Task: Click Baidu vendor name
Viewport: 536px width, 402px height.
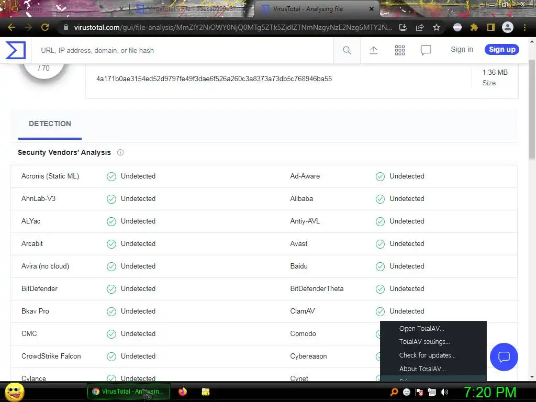Action: 299,266
